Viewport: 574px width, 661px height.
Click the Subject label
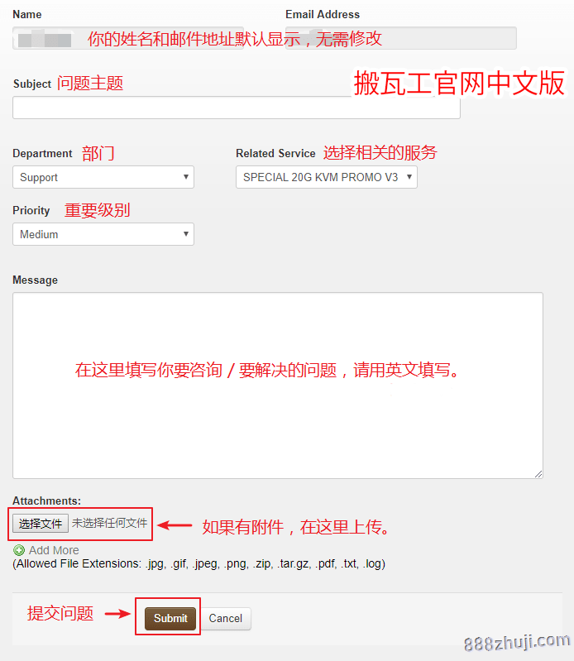32,84
